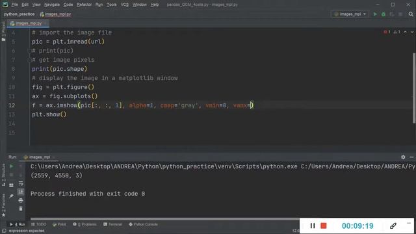Go to previous highlighted error arrow
Screen dimensions: 416x234
click(405, 32)
